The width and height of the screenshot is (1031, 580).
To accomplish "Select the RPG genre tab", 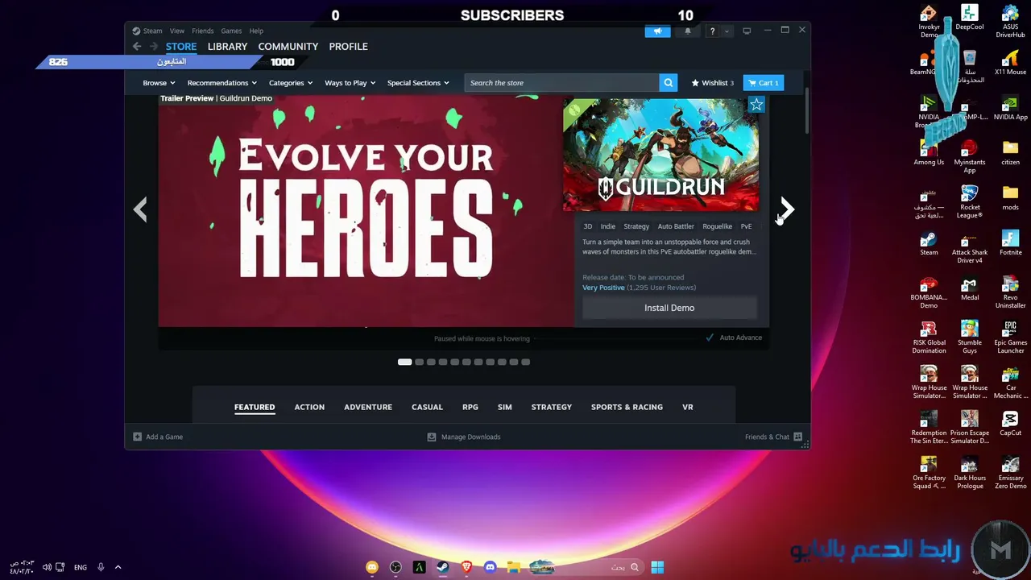I will [470, 407].
